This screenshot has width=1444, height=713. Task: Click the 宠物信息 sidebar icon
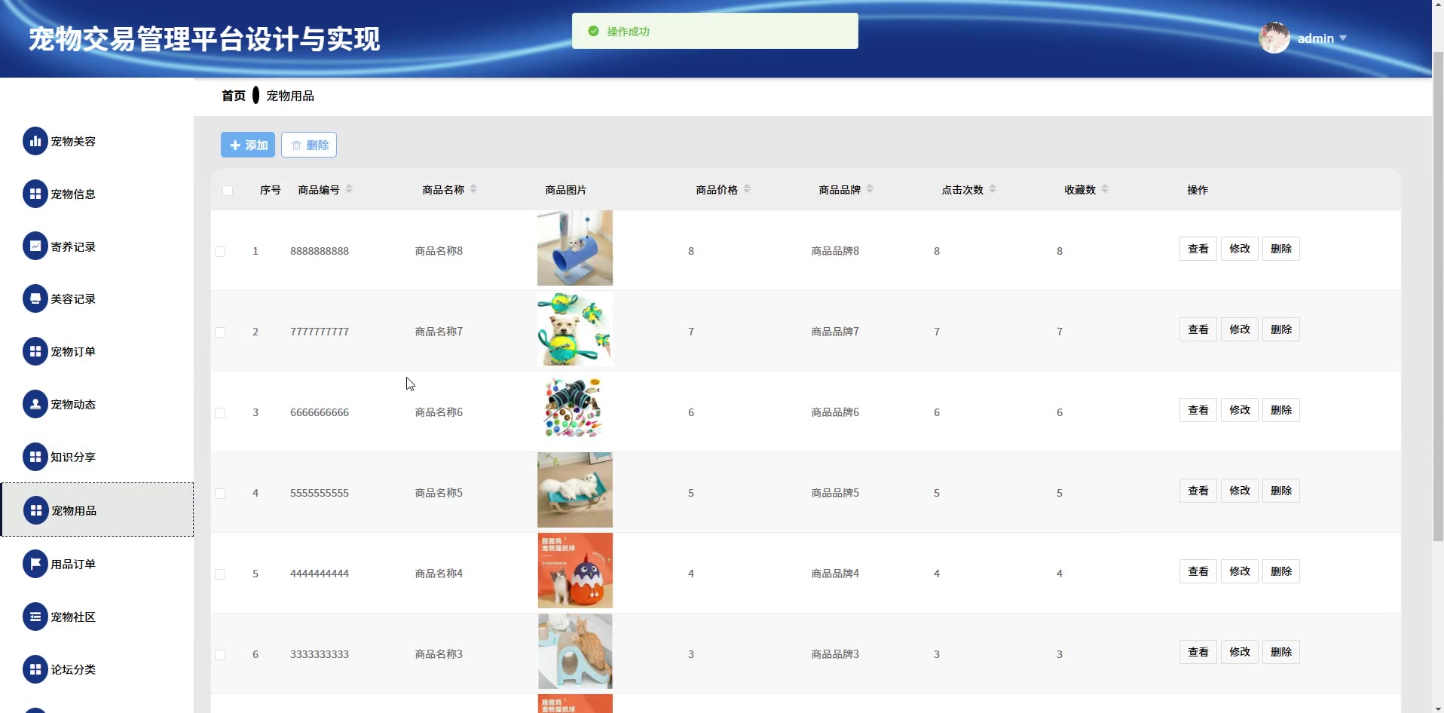click(x=35, y=194)
